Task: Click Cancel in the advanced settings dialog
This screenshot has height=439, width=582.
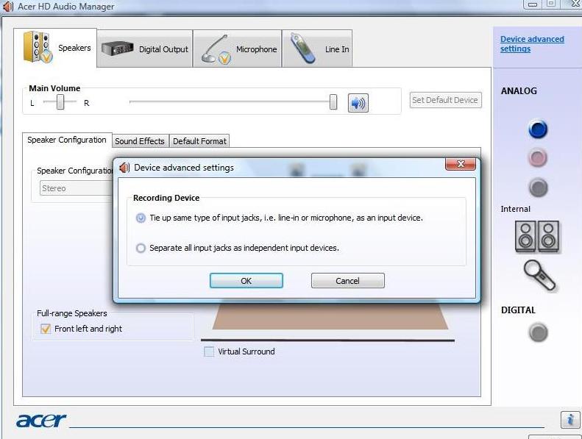Action: click(x=348, y=281)
